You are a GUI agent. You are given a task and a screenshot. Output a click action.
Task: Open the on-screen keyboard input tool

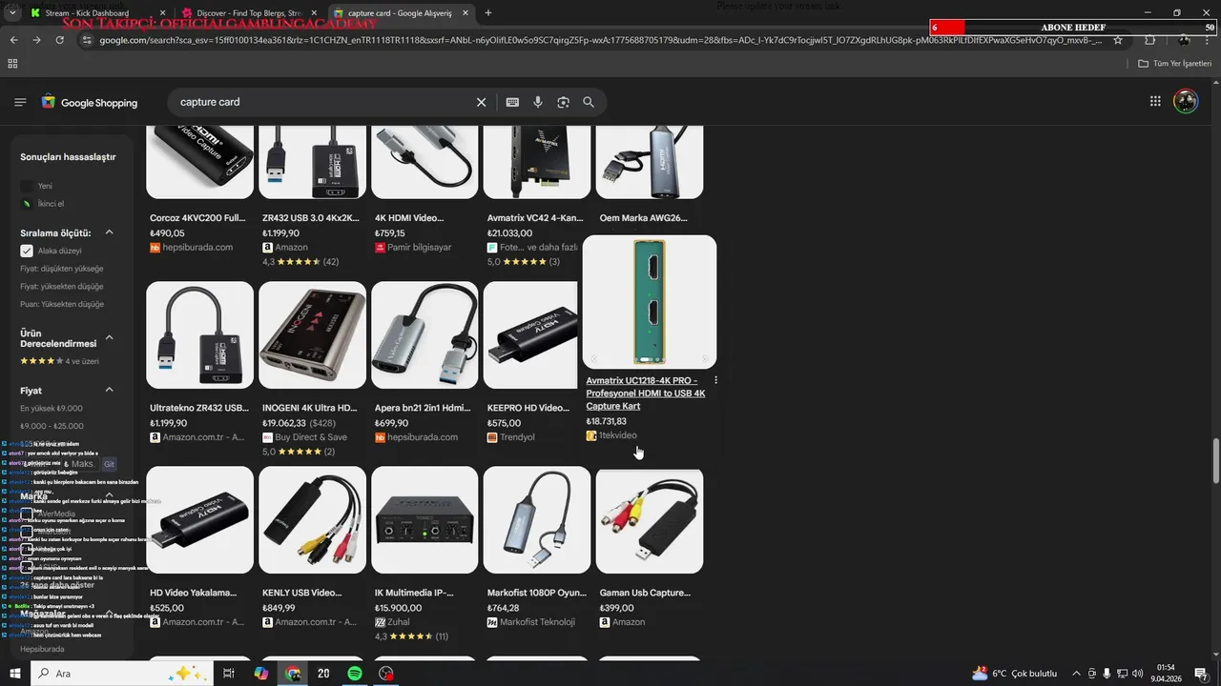(512, 102)
